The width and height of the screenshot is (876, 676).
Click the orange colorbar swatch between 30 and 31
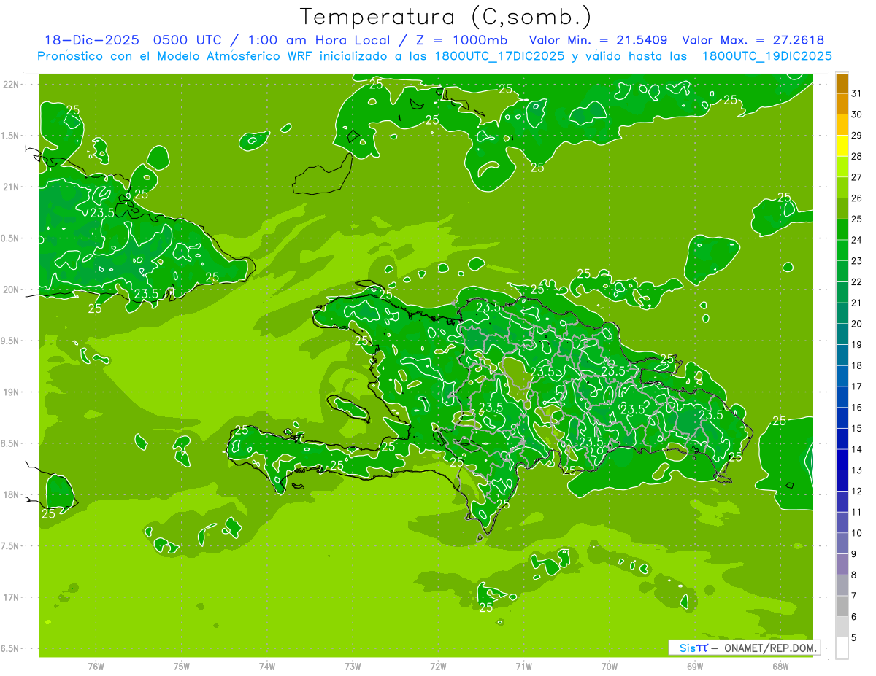coord(842,104)
